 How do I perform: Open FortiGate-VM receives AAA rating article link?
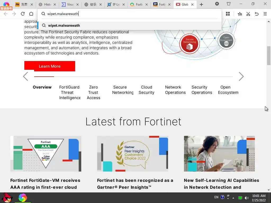pyautogui.click(x=45, y=184)
